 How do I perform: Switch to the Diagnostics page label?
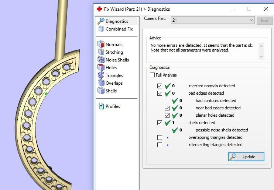tap(117, 21)
